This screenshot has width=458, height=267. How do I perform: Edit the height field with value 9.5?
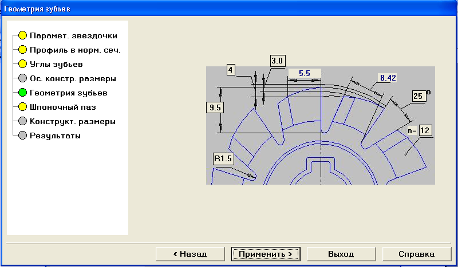point(215,107)
